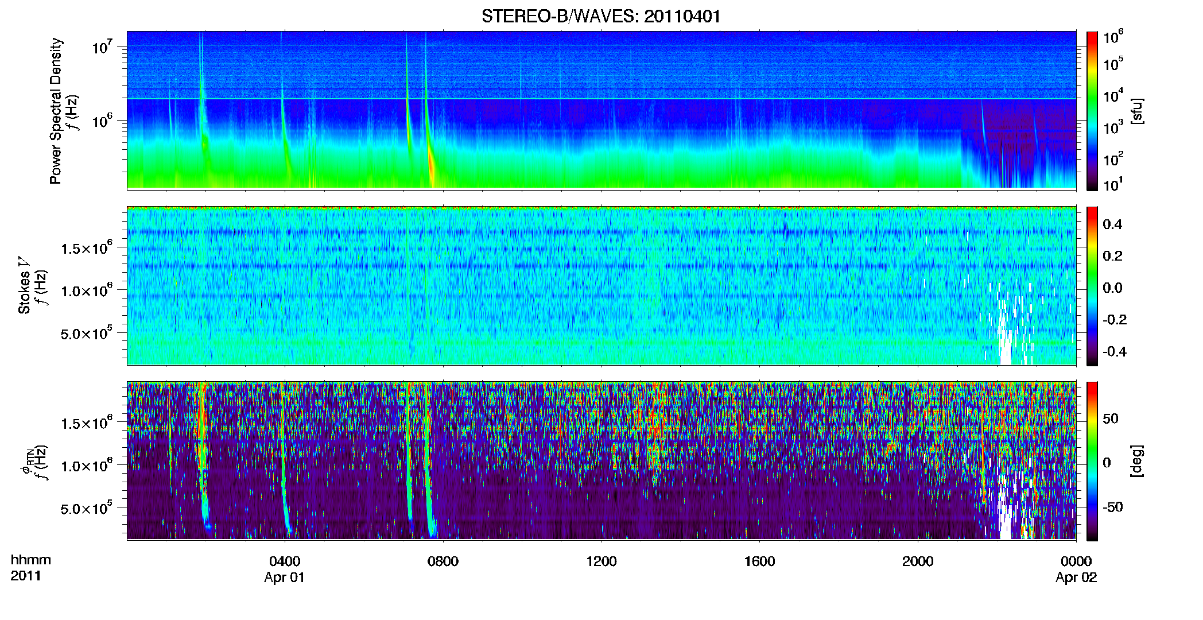The image size is (1203, 620).
Task: Click the 1.5×10^6 tick on Stokes V panel
Action: [x=87, y=247]
